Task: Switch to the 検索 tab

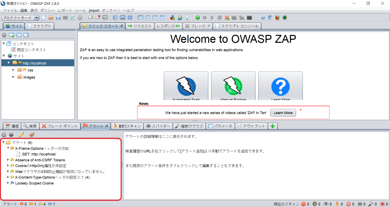Action: tap(31, 126)
